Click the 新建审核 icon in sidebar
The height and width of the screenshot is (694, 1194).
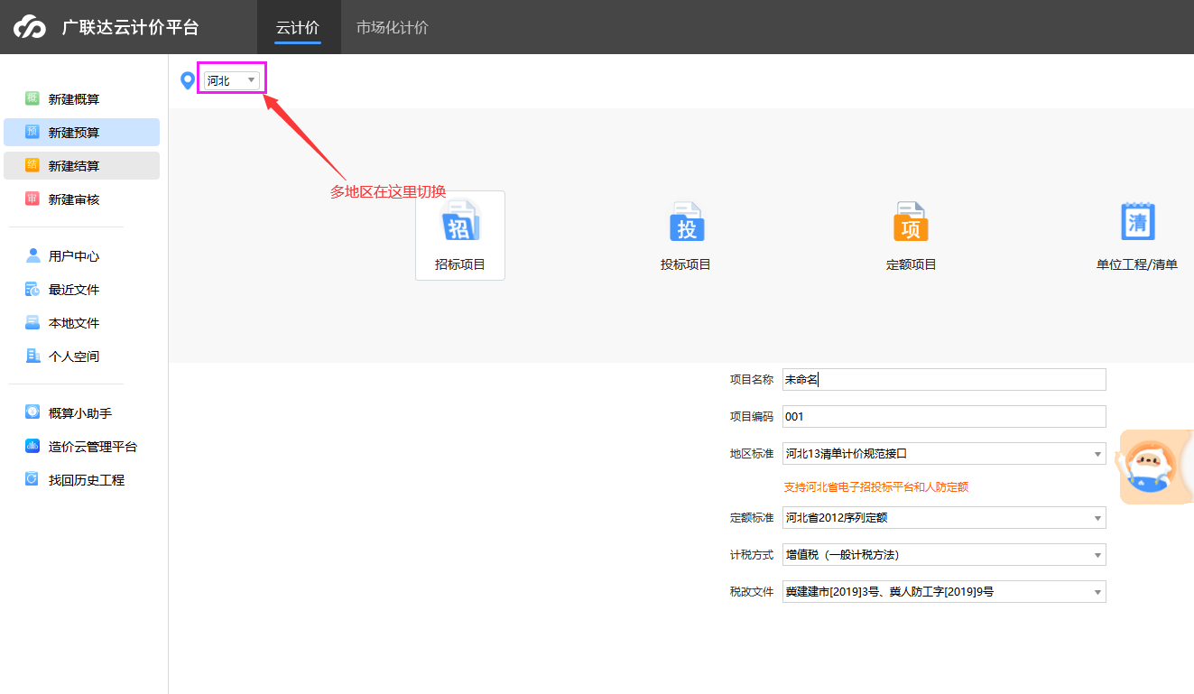pyautogui.click(x=32, y=199)
